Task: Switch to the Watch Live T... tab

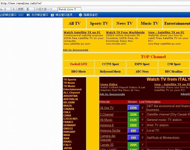Action: point(69,9)
